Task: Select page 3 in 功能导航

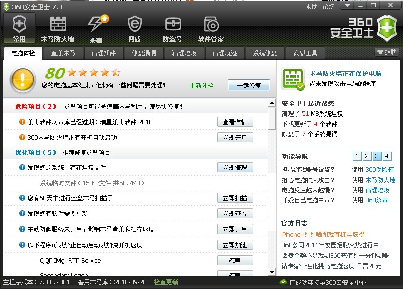Action: click(377, 156)
